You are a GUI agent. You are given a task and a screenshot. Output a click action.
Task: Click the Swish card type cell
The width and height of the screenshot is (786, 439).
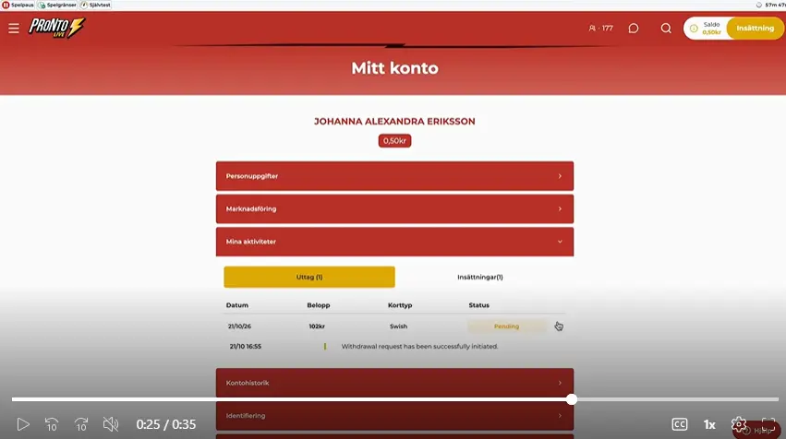pos(398,326)
